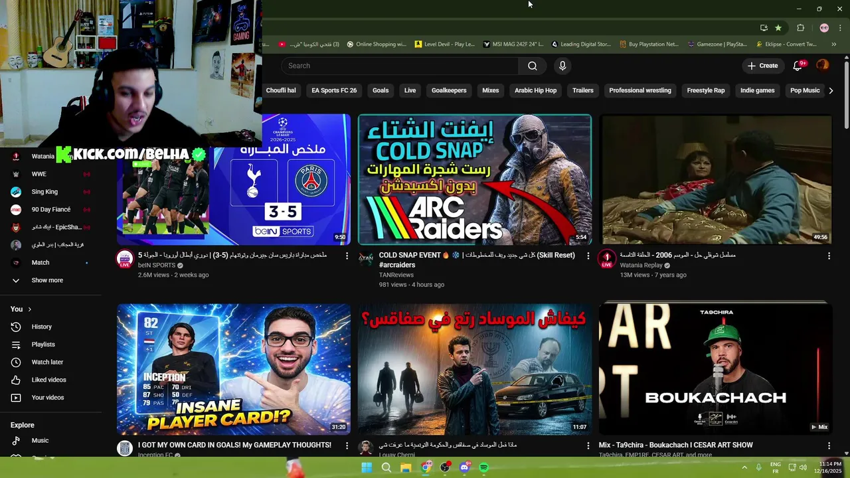The image size is (850, 478).
Task: Click the Create button
Action: point(762,66)
